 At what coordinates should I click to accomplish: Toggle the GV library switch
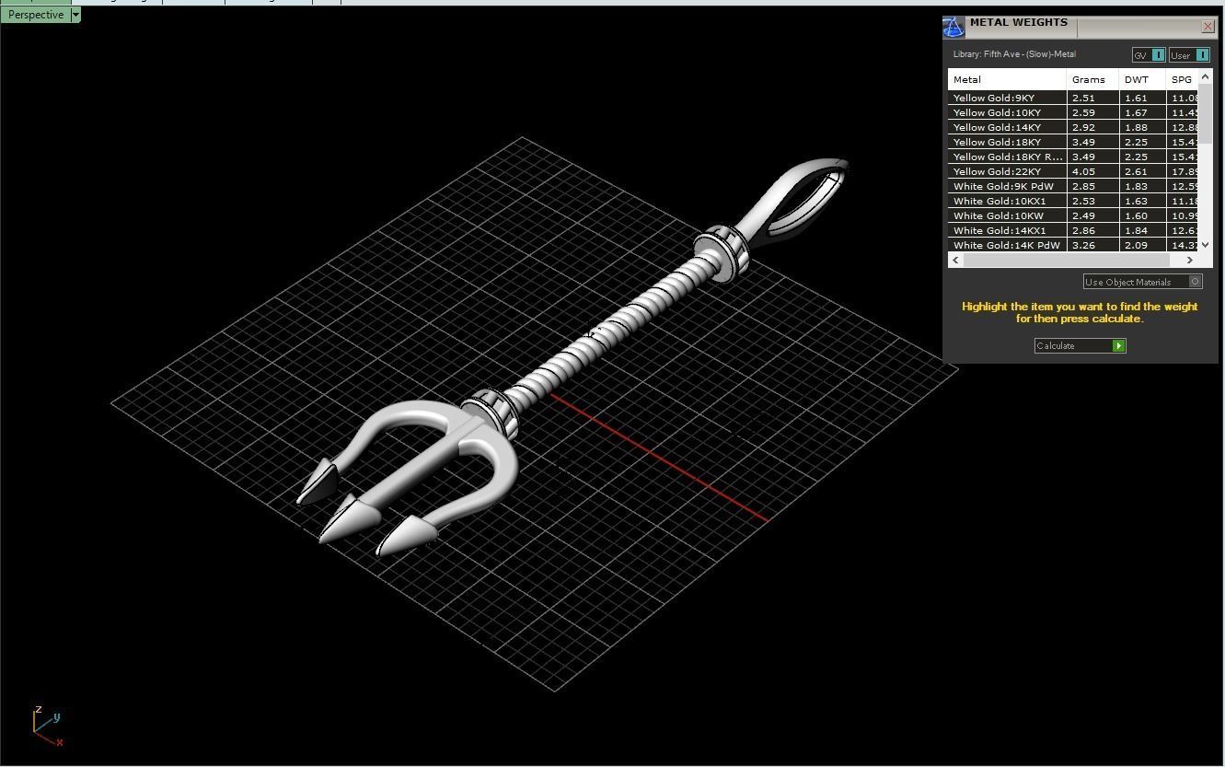click(x=1150, y=55)
